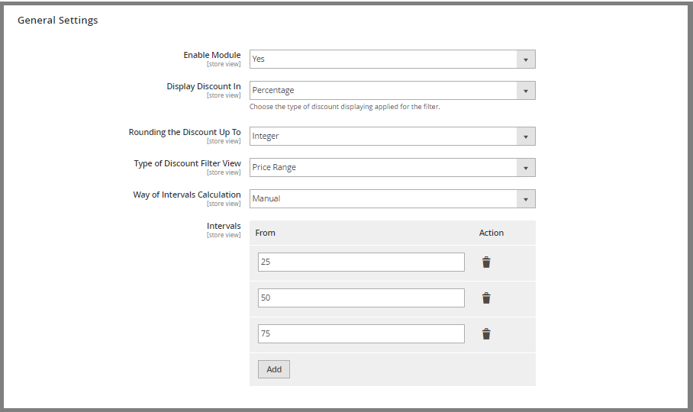
Task: Click the Enable Module field label
Action: (x=212, y=55)
